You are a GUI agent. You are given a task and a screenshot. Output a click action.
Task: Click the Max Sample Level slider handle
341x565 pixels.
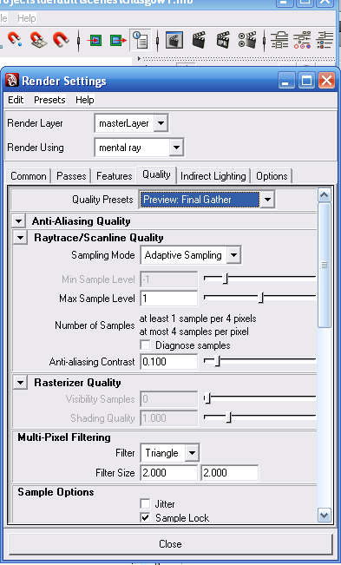point(261,298)
